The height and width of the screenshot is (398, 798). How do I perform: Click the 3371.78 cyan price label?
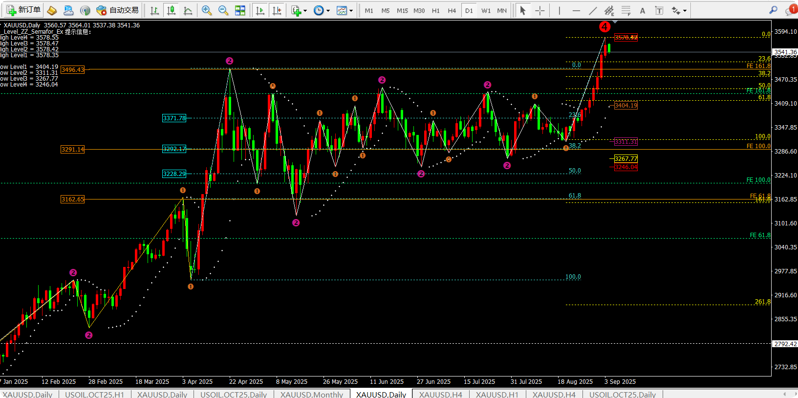174,118
